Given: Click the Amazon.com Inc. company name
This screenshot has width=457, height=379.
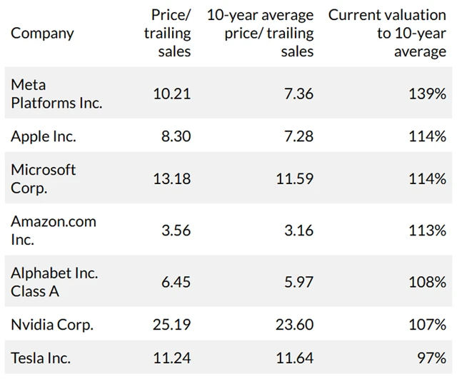Looking at the screenshot, I should pyautogui.click(x=53, y=230).
